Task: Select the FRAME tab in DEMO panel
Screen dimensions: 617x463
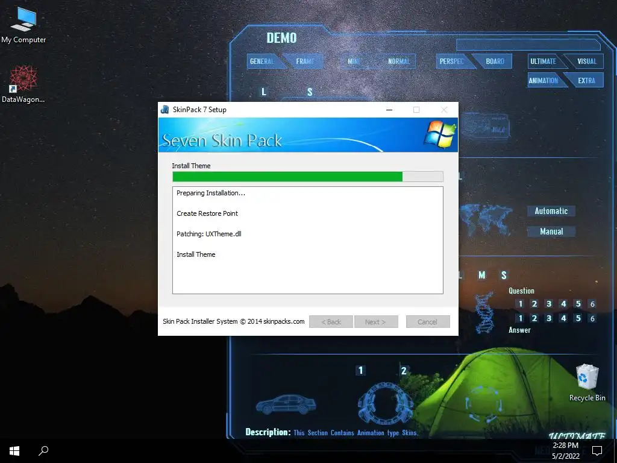Action: pyautogui.click(x=305, y=61)
